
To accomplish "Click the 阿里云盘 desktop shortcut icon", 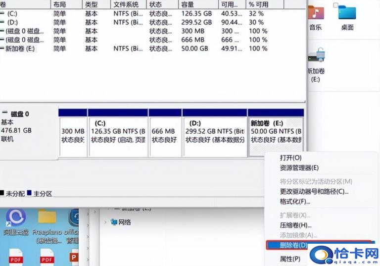I will tap(16, 217).
